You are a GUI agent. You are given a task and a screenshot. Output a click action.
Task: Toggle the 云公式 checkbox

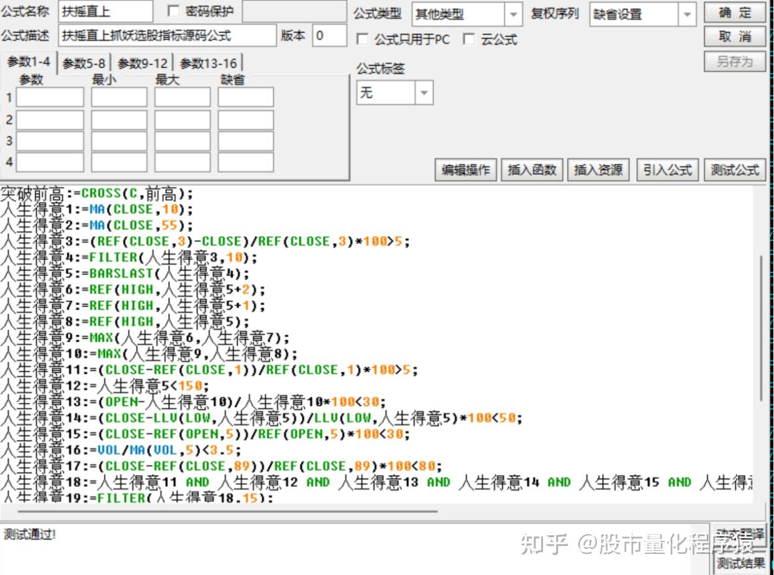pyautogui.click(x=469, y=40)
